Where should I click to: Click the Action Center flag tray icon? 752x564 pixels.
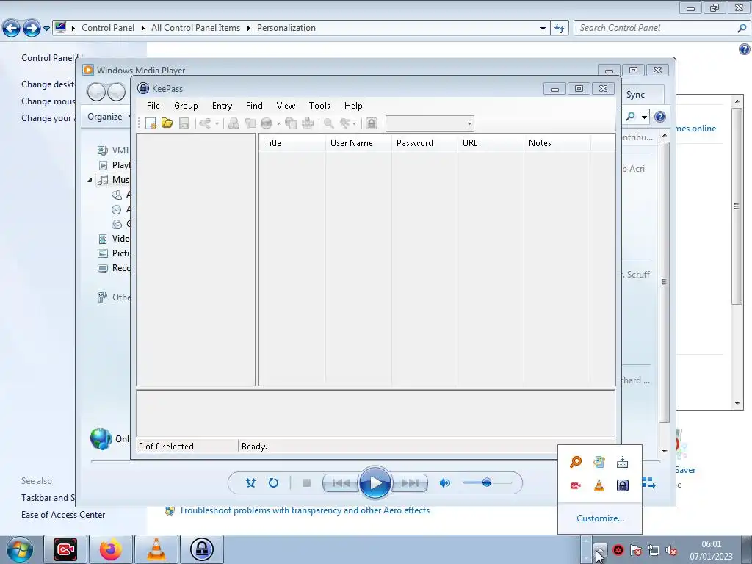point(636,550)
